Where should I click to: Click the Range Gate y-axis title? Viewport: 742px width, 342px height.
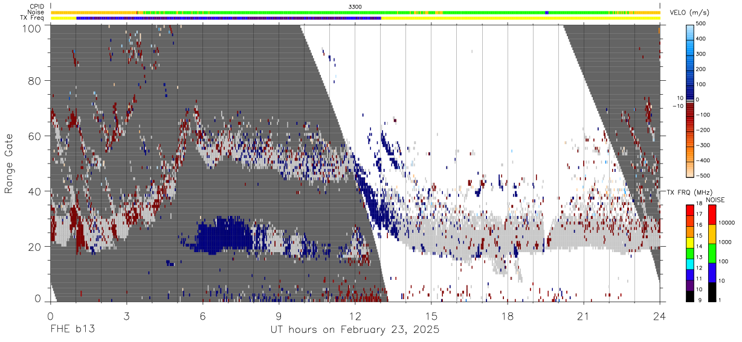(x=9, y=164)
